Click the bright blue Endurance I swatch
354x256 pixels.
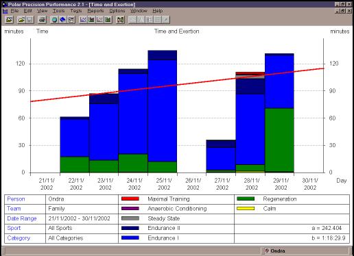point(130,238)
